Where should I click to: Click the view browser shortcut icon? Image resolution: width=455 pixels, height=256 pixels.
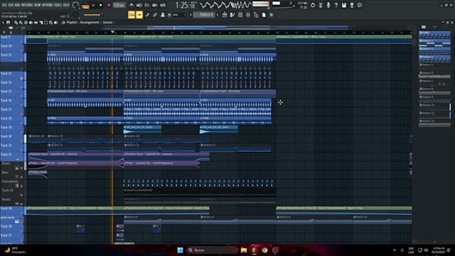[x=256, y=15]
